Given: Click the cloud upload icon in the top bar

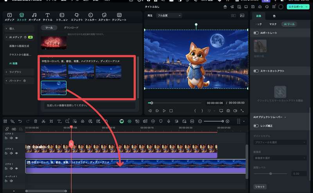Looking at the screenshot, I should pyautogui.click(x=260, y=7).
